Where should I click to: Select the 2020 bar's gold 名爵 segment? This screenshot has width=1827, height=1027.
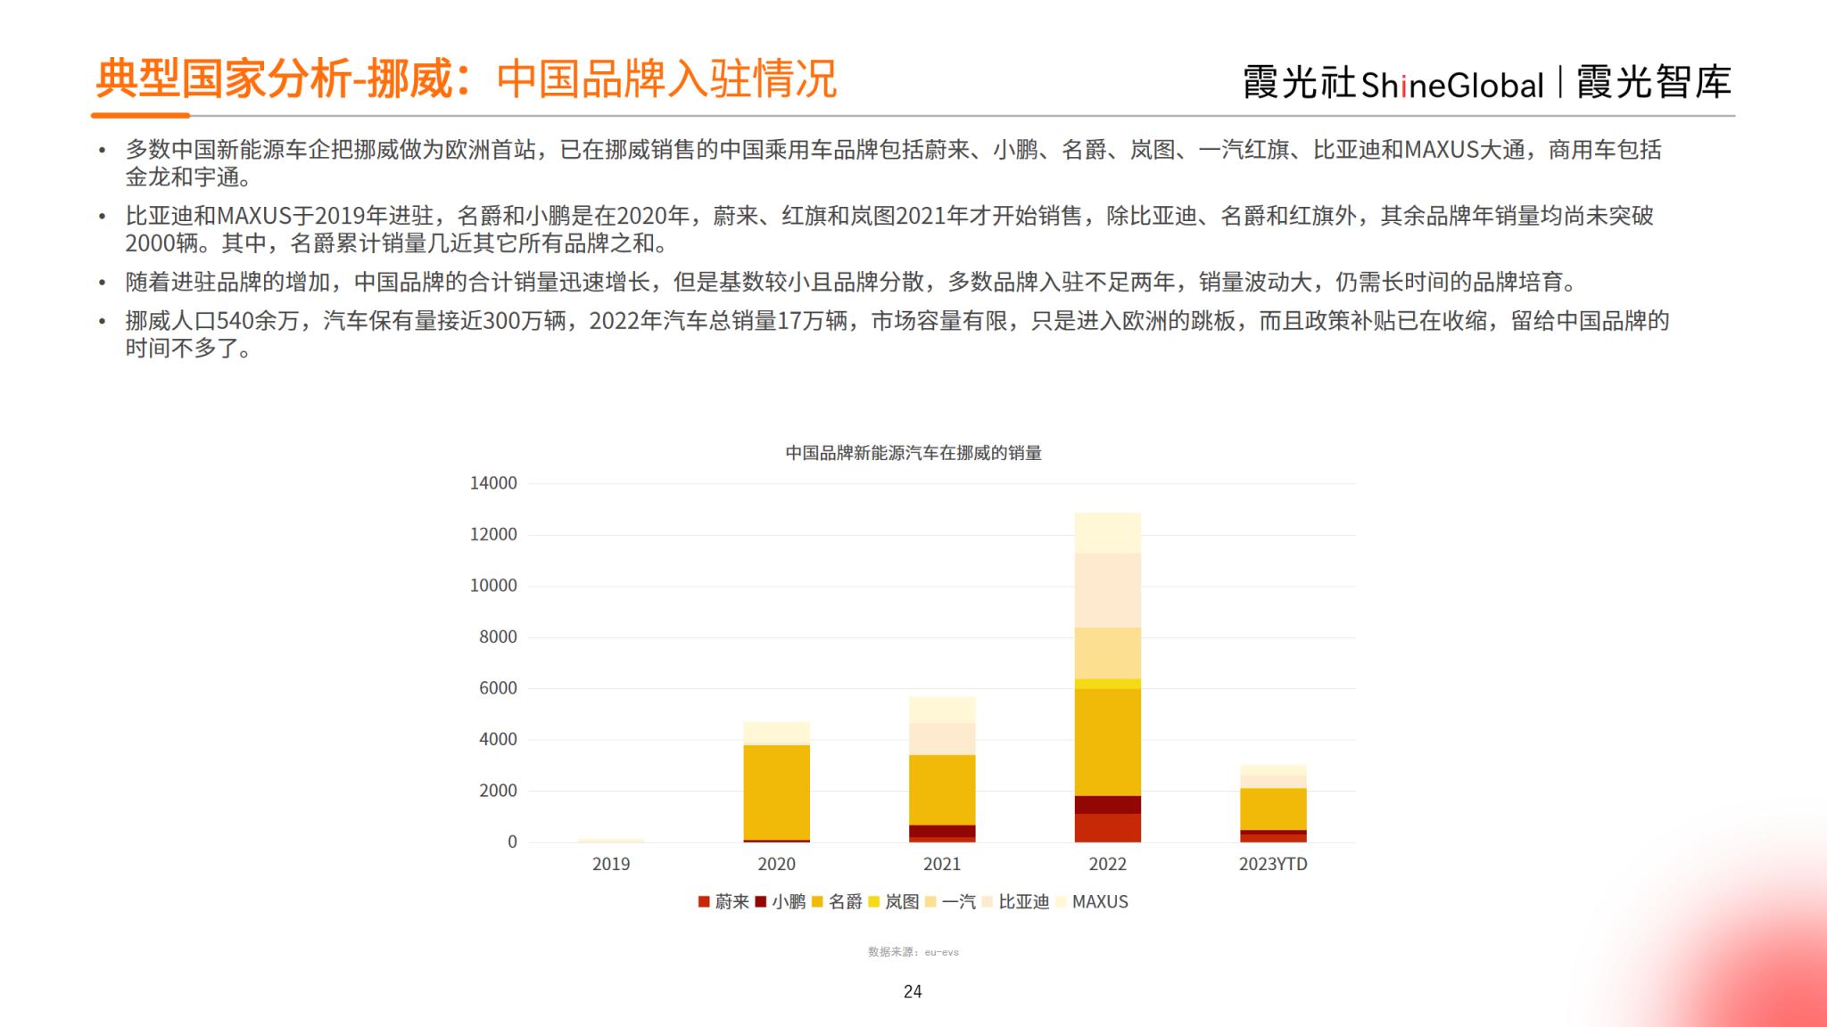(x=776, y=792)
